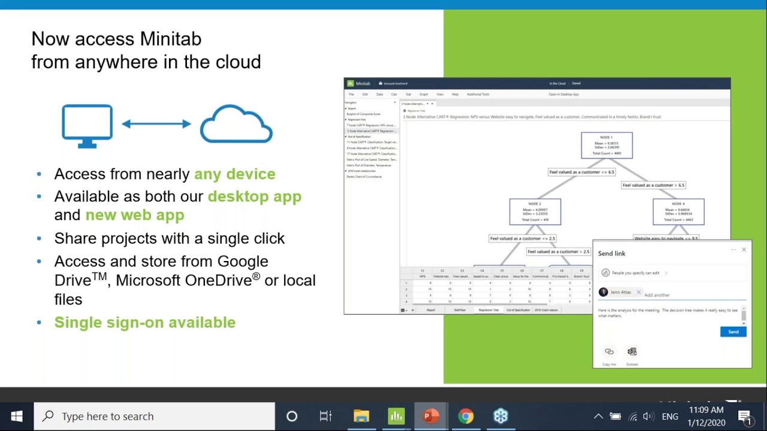The image size is (767, 431).
Task: Click the blue Send button
Action: pyautogui.click(x=733, y=332)
